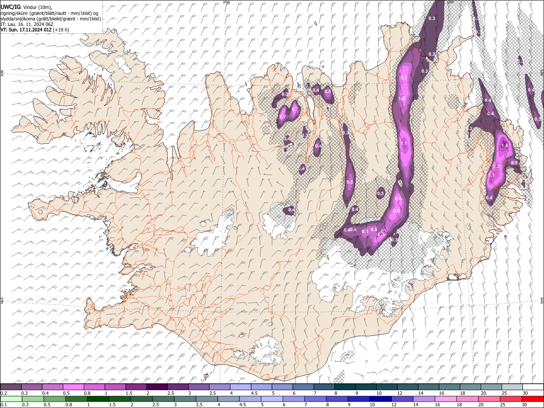544x408 pixels.
Task: Click the '12' label under the lower rain legend
Action: 394,405
